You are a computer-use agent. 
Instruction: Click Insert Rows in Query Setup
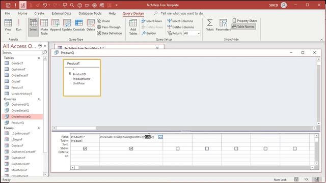152,21
